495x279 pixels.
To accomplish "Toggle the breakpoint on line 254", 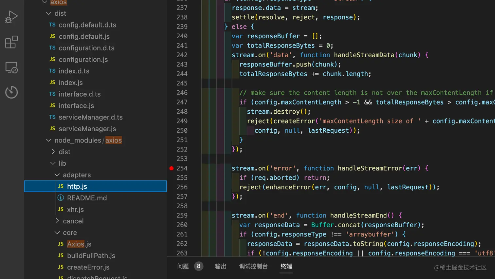I will click(172, 168).
